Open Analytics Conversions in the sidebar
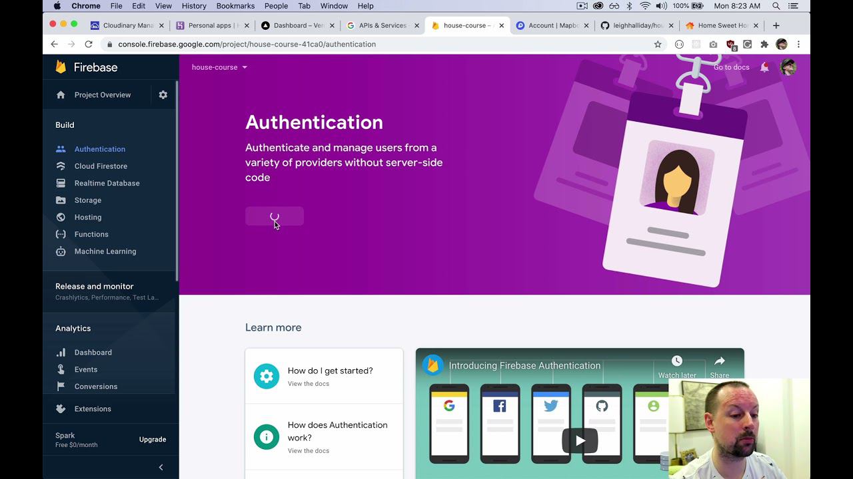853x479 pixels. pos(96,387)
